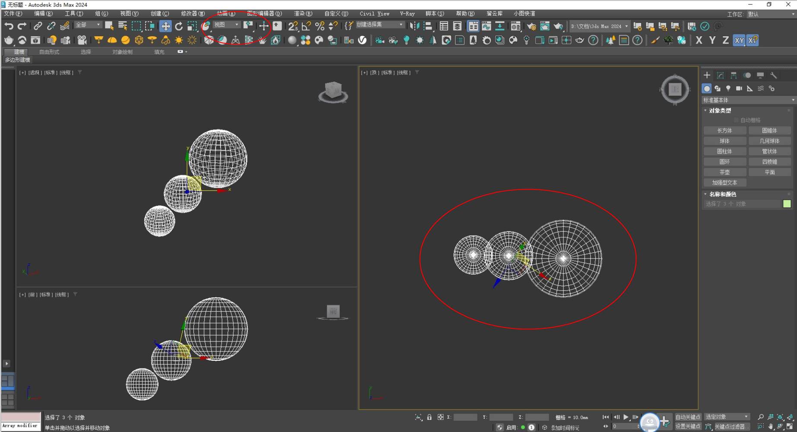Viewport: 797px width, 432px height.
Task: Switch to the Lights category in Create panel
Action: coord(728,88)
